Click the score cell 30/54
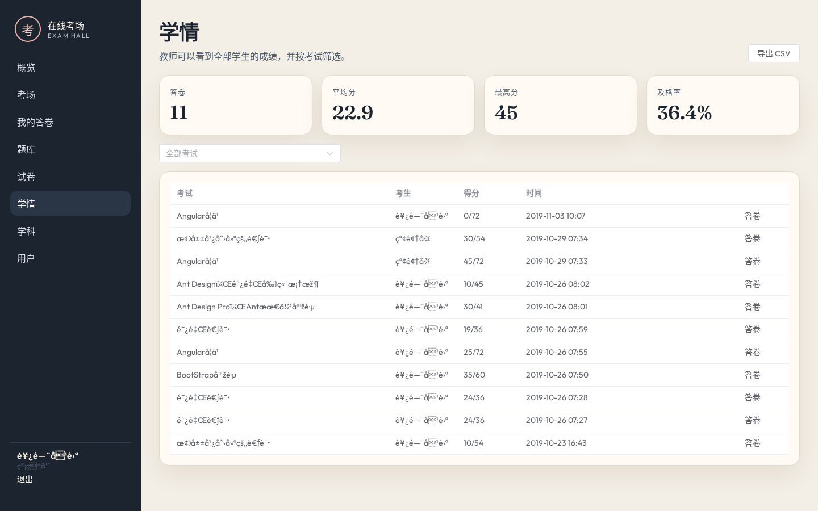The image size is (818, 511). [474, 238]
